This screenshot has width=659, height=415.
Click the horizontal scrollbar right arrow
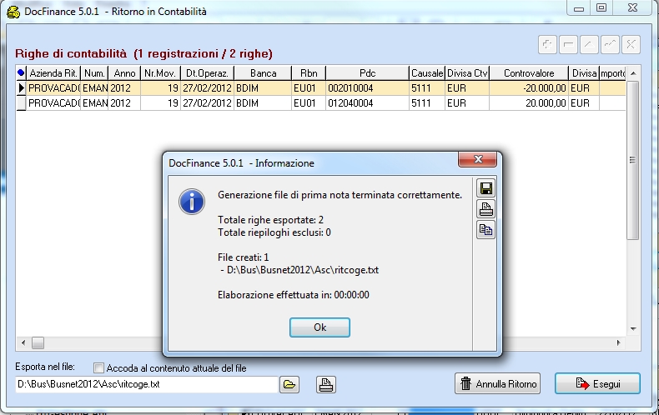[x=619, y=342]
